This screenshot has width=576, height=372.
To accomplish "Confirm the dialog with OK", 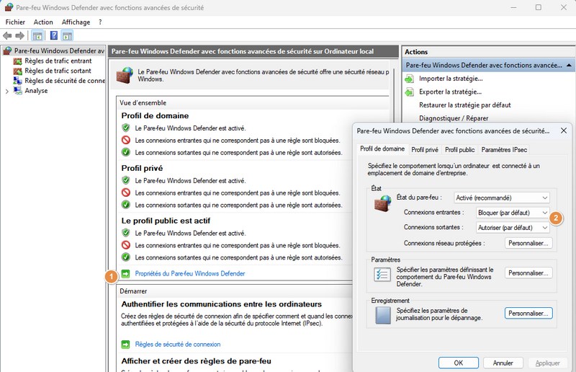I will point(459,363).
